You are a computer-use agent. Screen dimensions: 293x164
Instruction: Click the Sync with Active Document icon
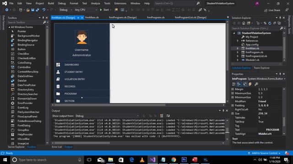265,23
